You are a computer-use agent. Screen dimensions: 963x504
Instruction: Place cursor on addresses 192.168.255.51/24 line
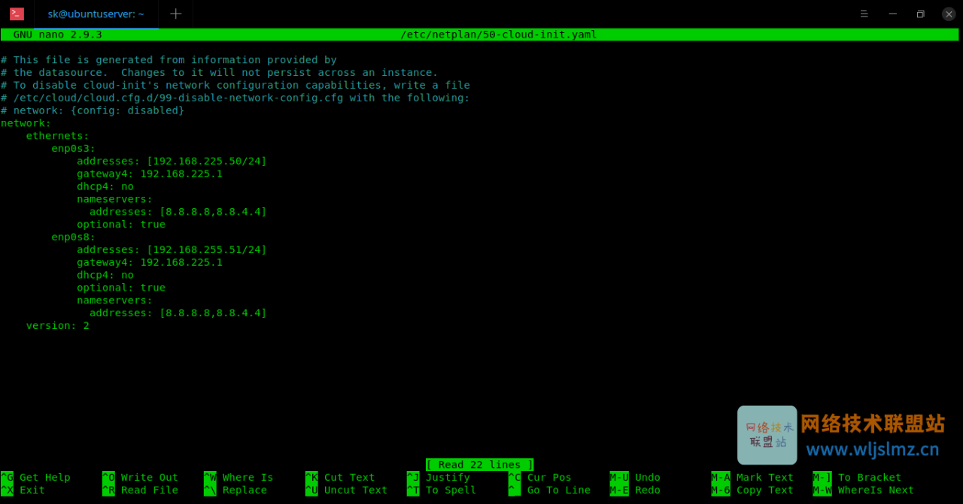click(x=172, y=250)
